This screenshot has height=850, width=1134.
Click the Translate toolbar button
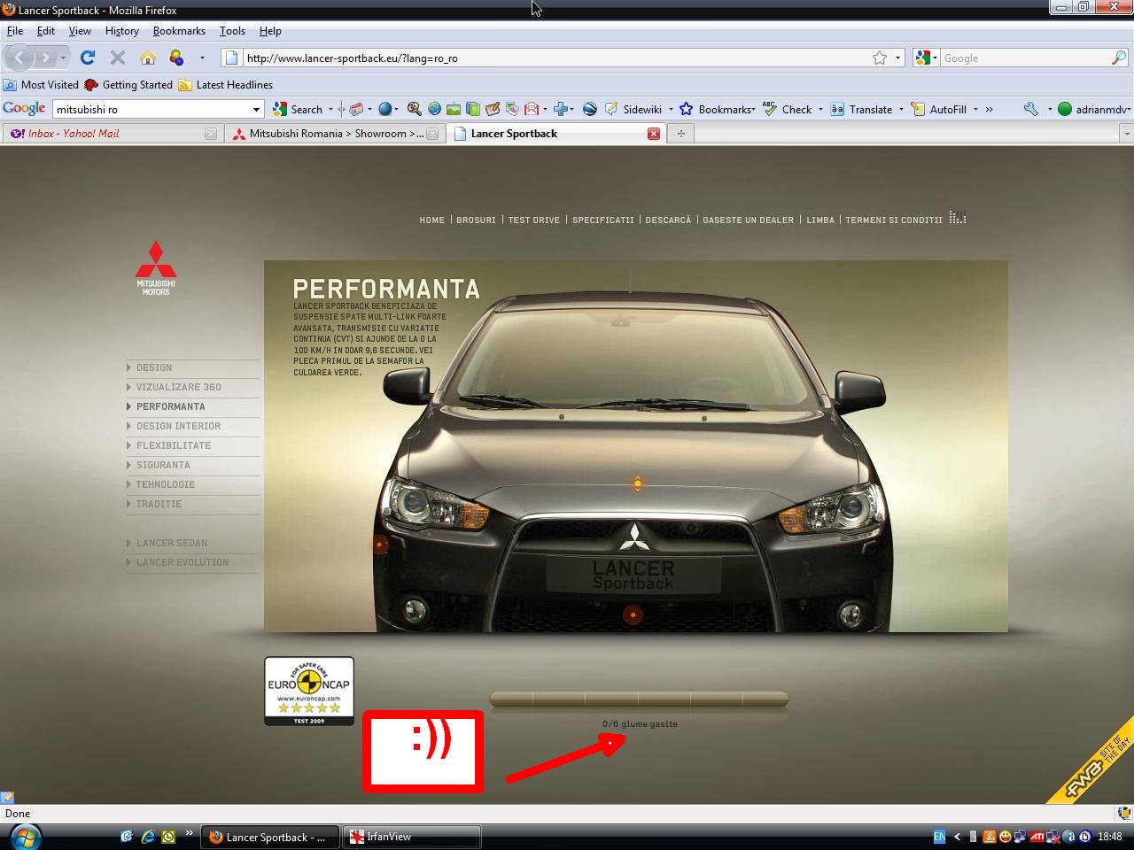[x=862, y=110]
